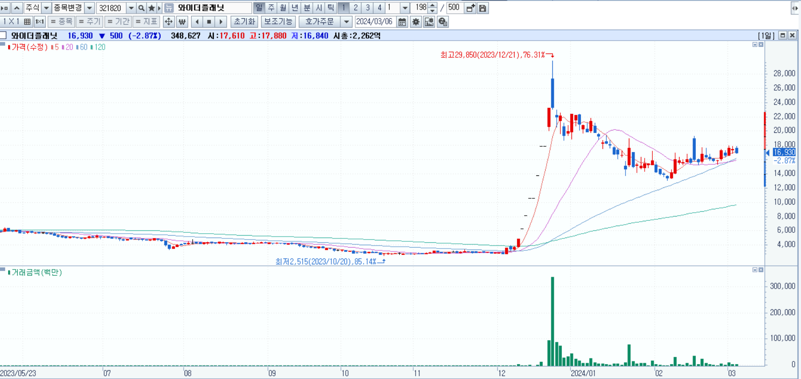Select weekly (주) period toggle
Viewport: 801px width, 379px height.
(x=271, y=8)
